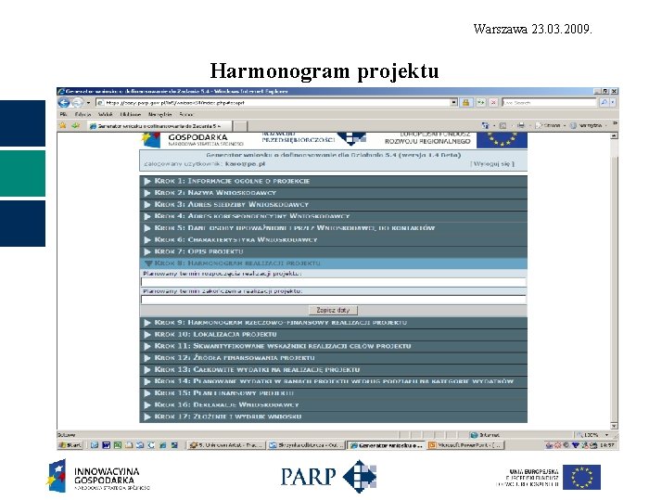This screenshot has width=649, height=500.
Task: Expand Krok 12: Źródła finansowania projektu
Action: [333, 357]
